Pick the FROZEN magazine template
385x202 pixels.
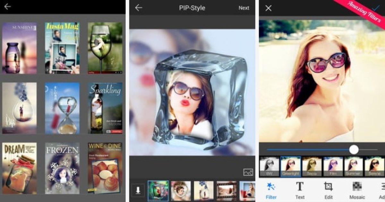point(62,168)
